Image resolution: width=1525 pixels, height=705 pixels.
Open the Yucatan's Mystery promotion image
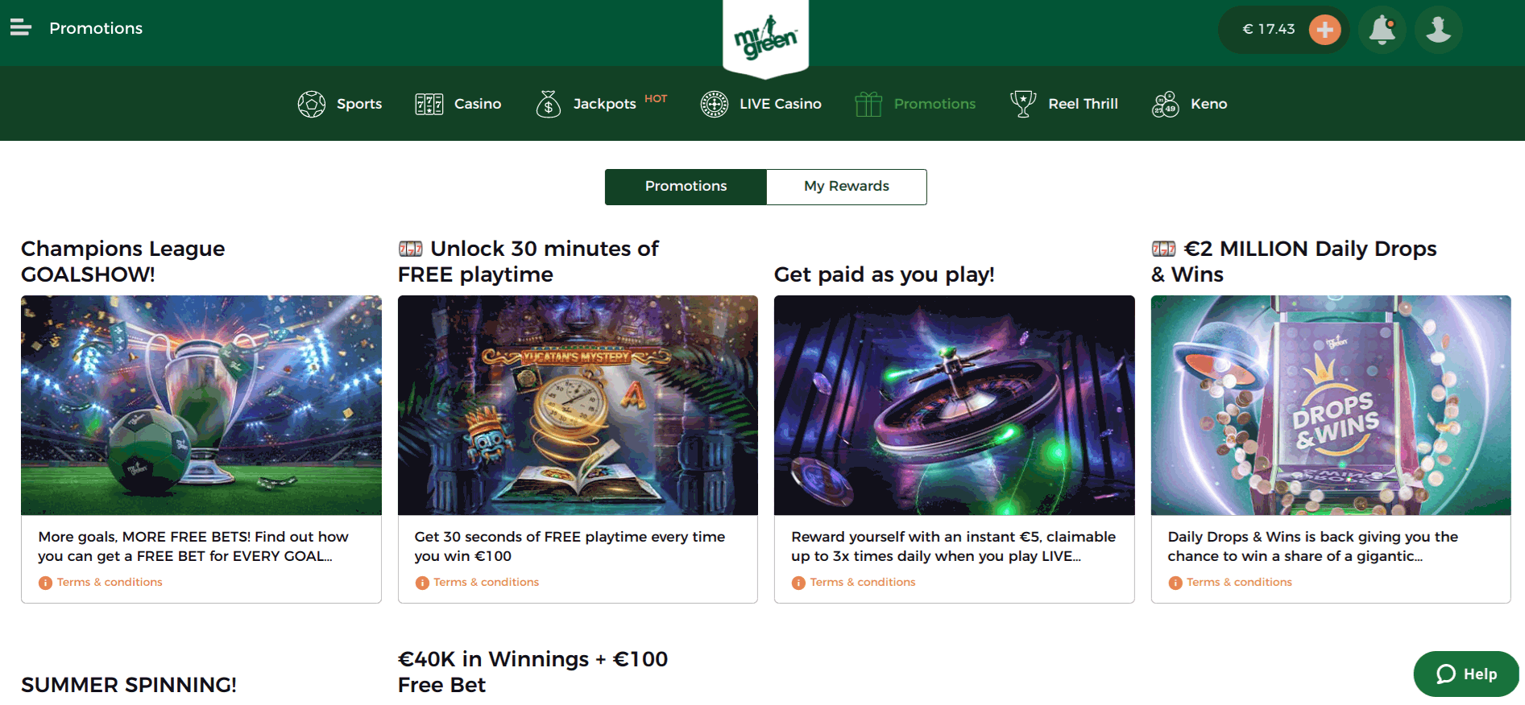[578, 405]
